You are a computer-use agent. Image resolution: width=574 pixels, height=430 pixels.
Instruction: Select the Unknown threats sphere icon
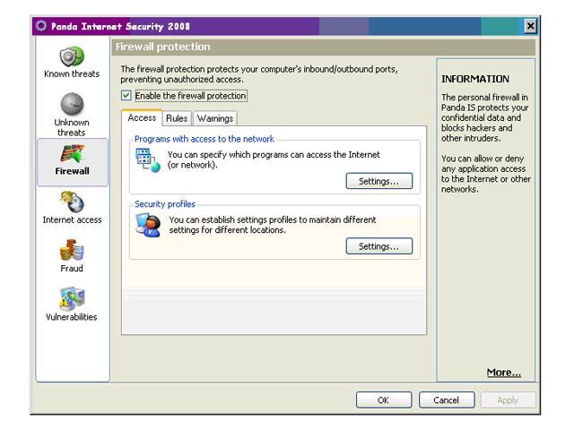pyautogui.click(x=72, y=104)
